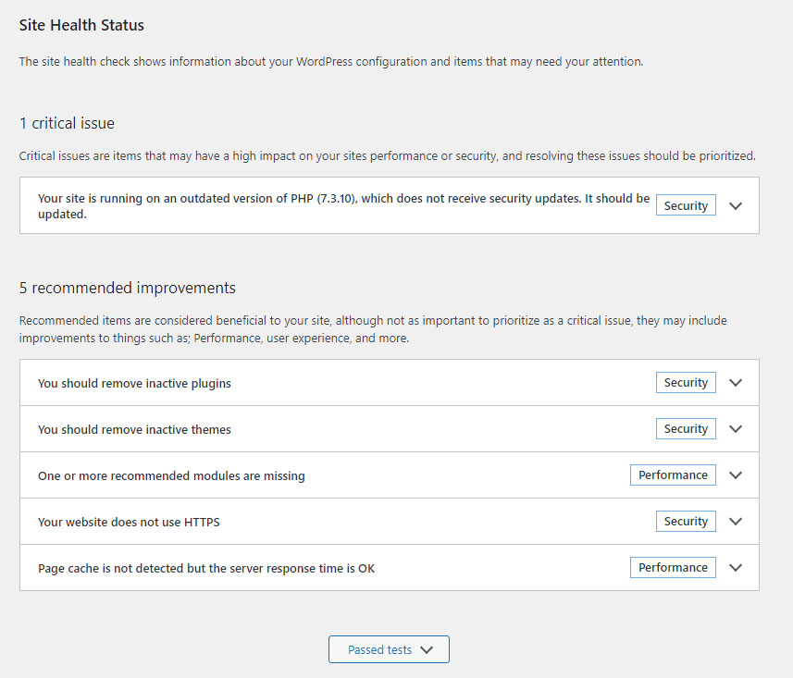The height and width of the screenshot is (678, 793).
Task: Expand 'You should remove inactive plugins'
Action: [134, 383]
